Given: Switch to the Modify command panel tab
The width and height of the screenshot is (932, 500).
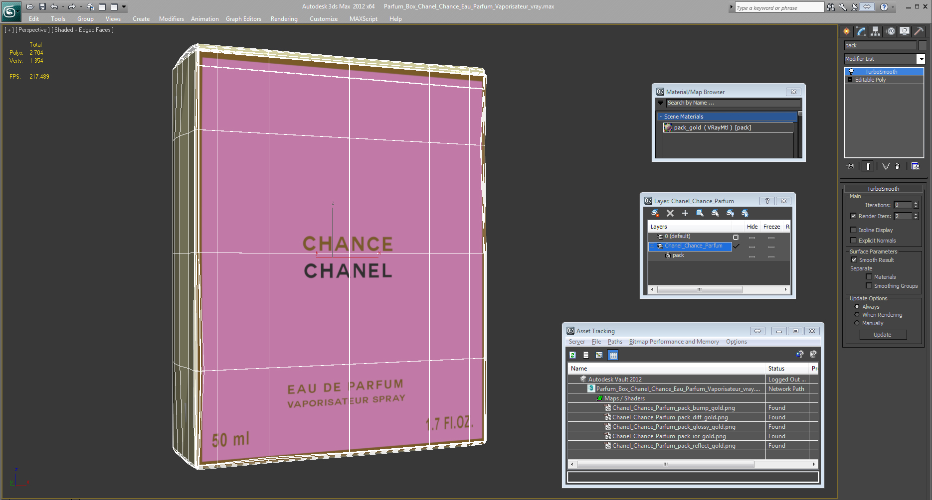Looking at the screenshot, I should 861,31.
